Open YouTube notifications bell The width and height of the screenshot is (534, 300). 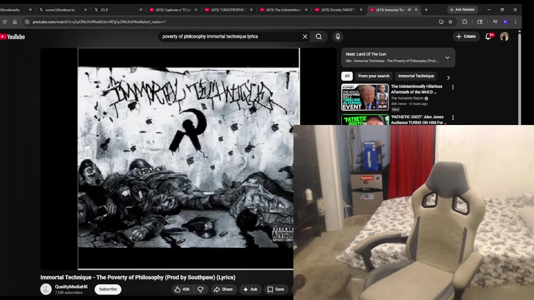pos(489,37)
